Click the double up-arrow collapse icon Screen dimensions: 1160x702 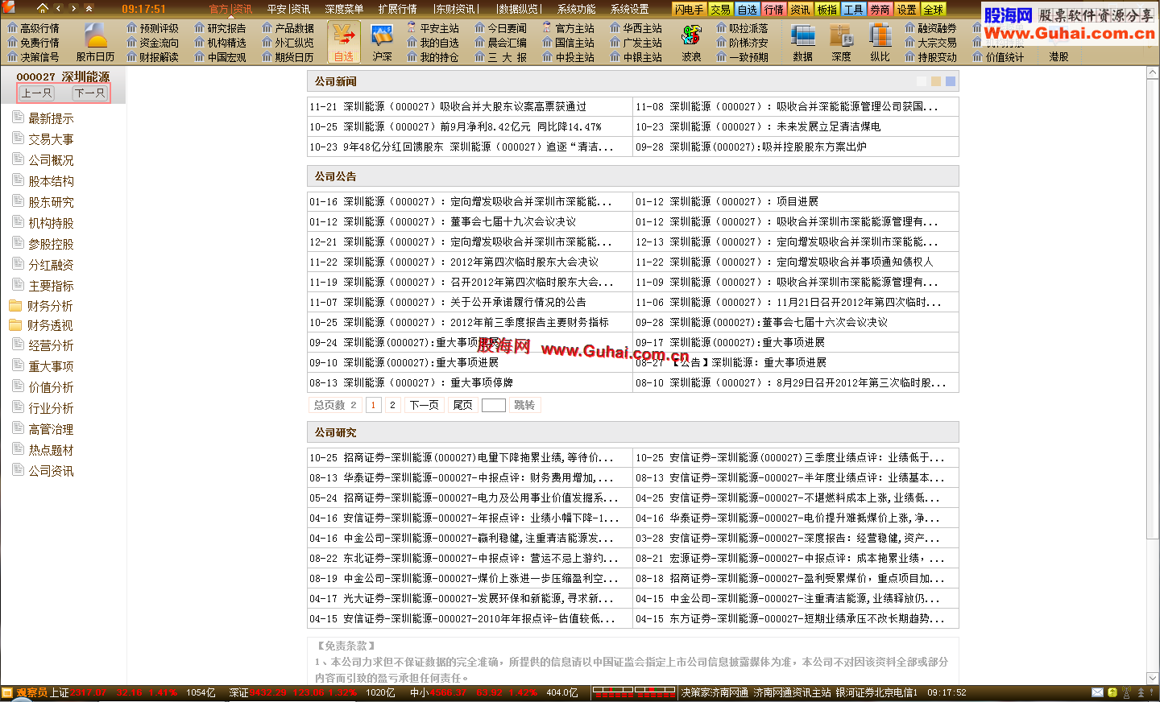coord(89,8)
